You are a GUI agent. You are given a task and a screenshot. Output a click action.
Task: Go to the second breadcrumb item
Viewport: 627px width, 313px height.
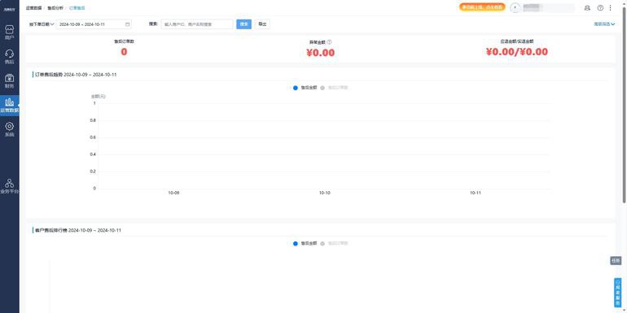pos(55,8)
